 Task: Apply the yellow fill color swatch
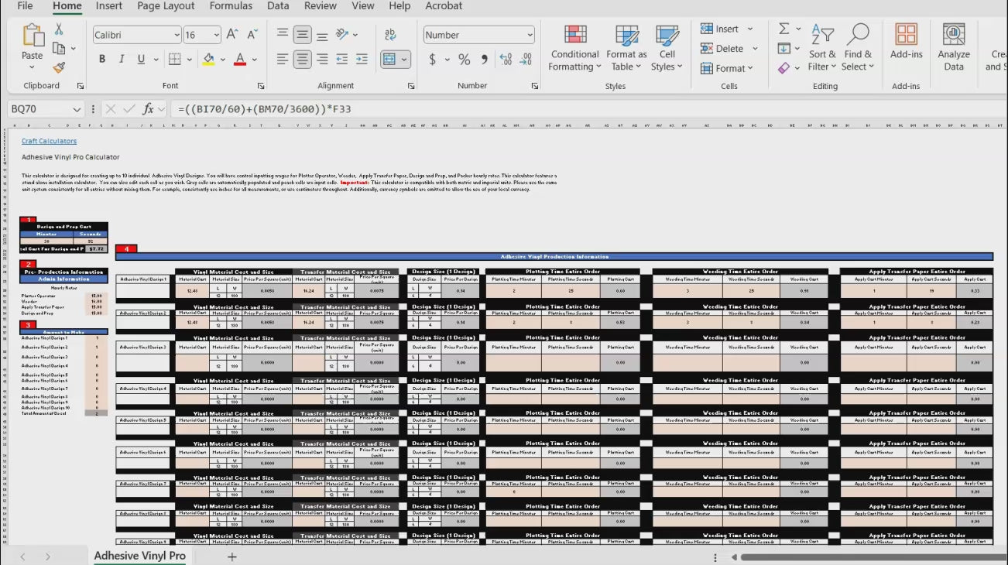pos(207,60)
